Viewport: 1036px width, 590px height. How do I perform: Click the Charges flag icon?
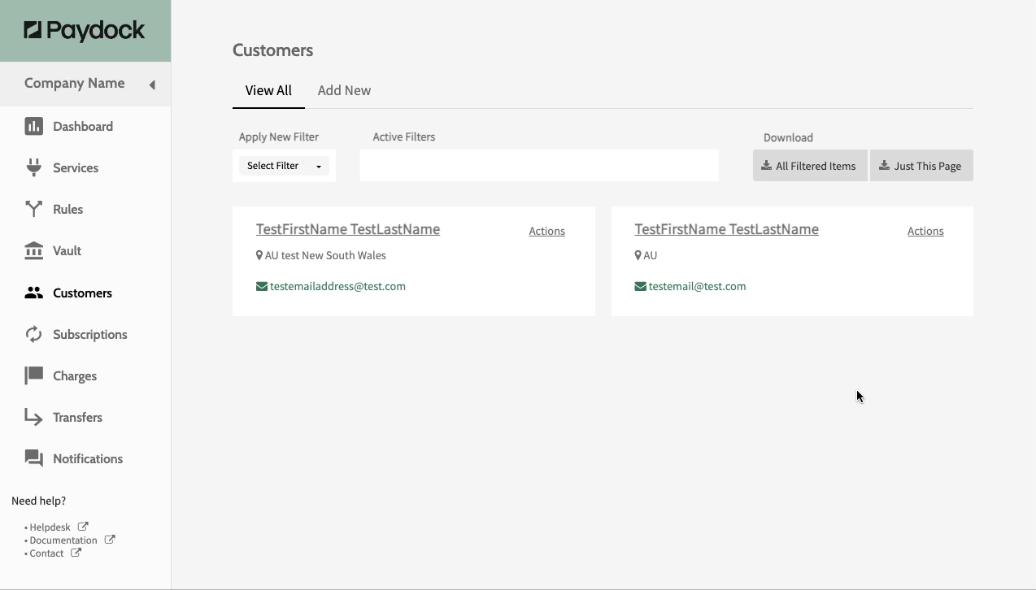[x=33, y=375]
